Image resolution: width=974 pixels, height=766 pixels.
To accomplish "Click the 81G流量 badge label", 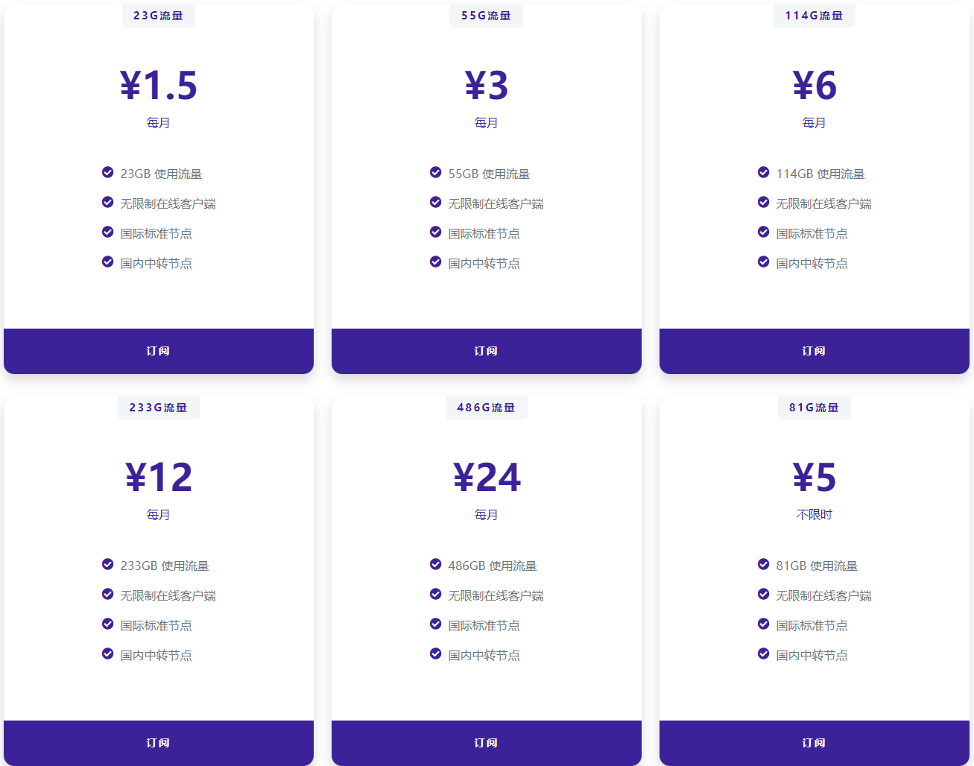I will point(814,408).
